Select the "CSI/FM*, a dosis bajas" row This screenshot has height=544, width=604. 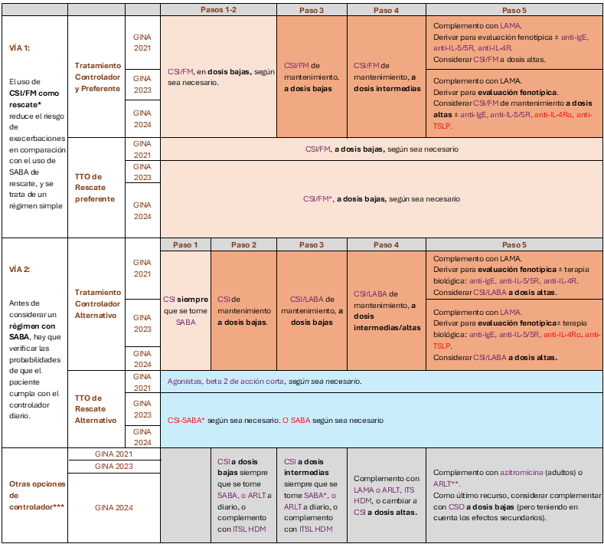point(381,198)
